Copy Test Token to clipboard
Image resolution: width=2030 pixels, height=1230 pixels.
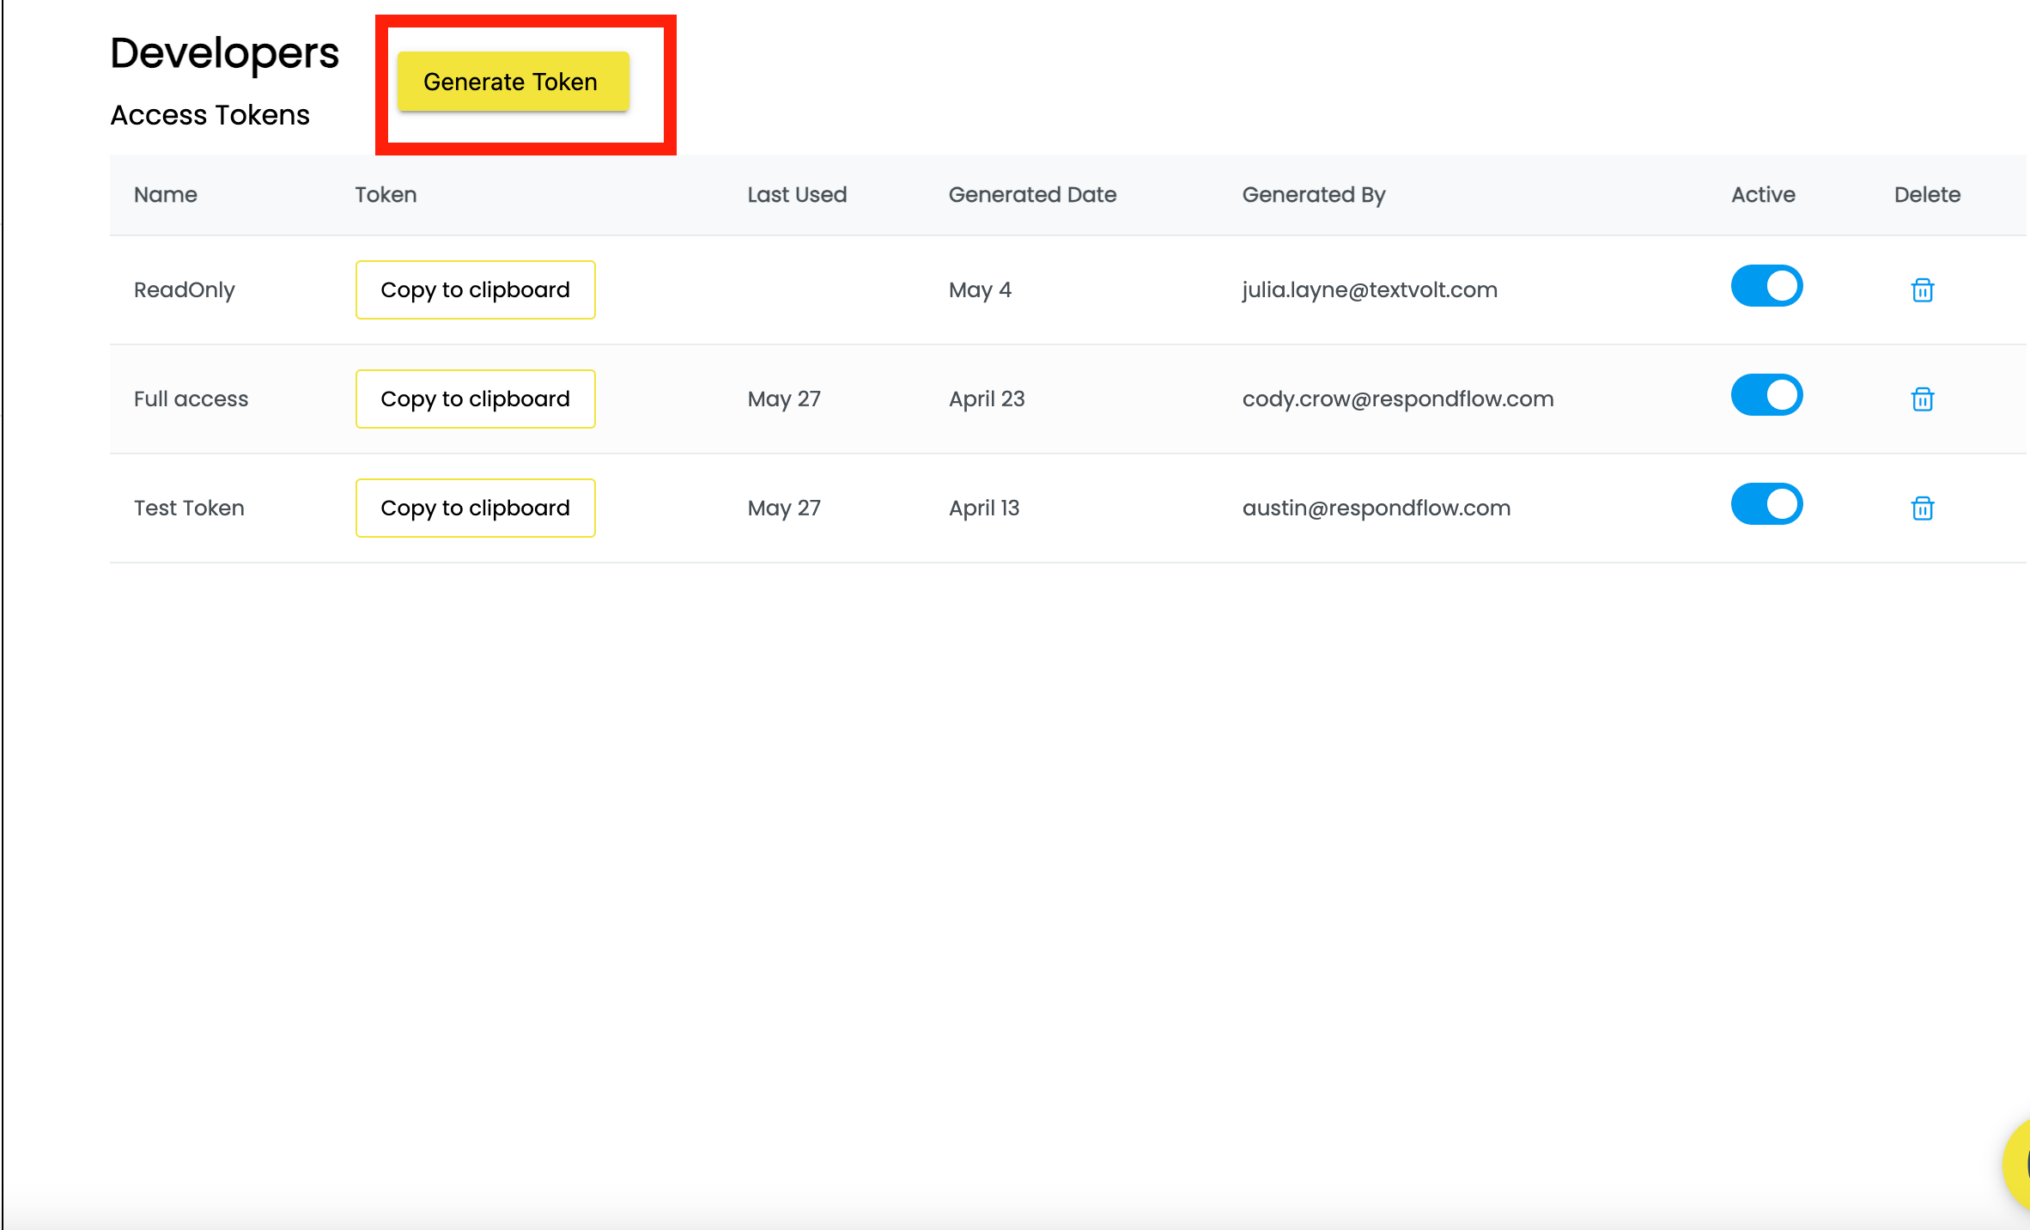pyautogui.click(x=475, y=508)
